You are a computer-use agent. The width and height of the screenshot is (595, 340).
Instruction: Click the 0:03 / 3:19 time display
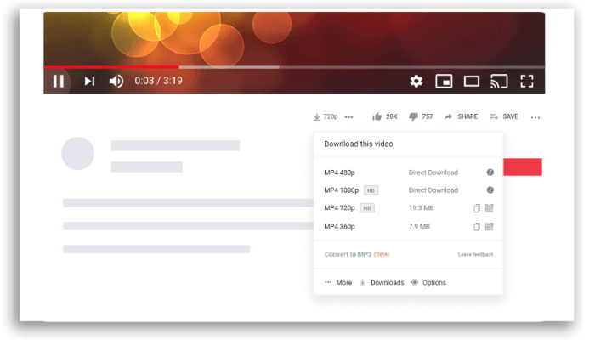158,81
